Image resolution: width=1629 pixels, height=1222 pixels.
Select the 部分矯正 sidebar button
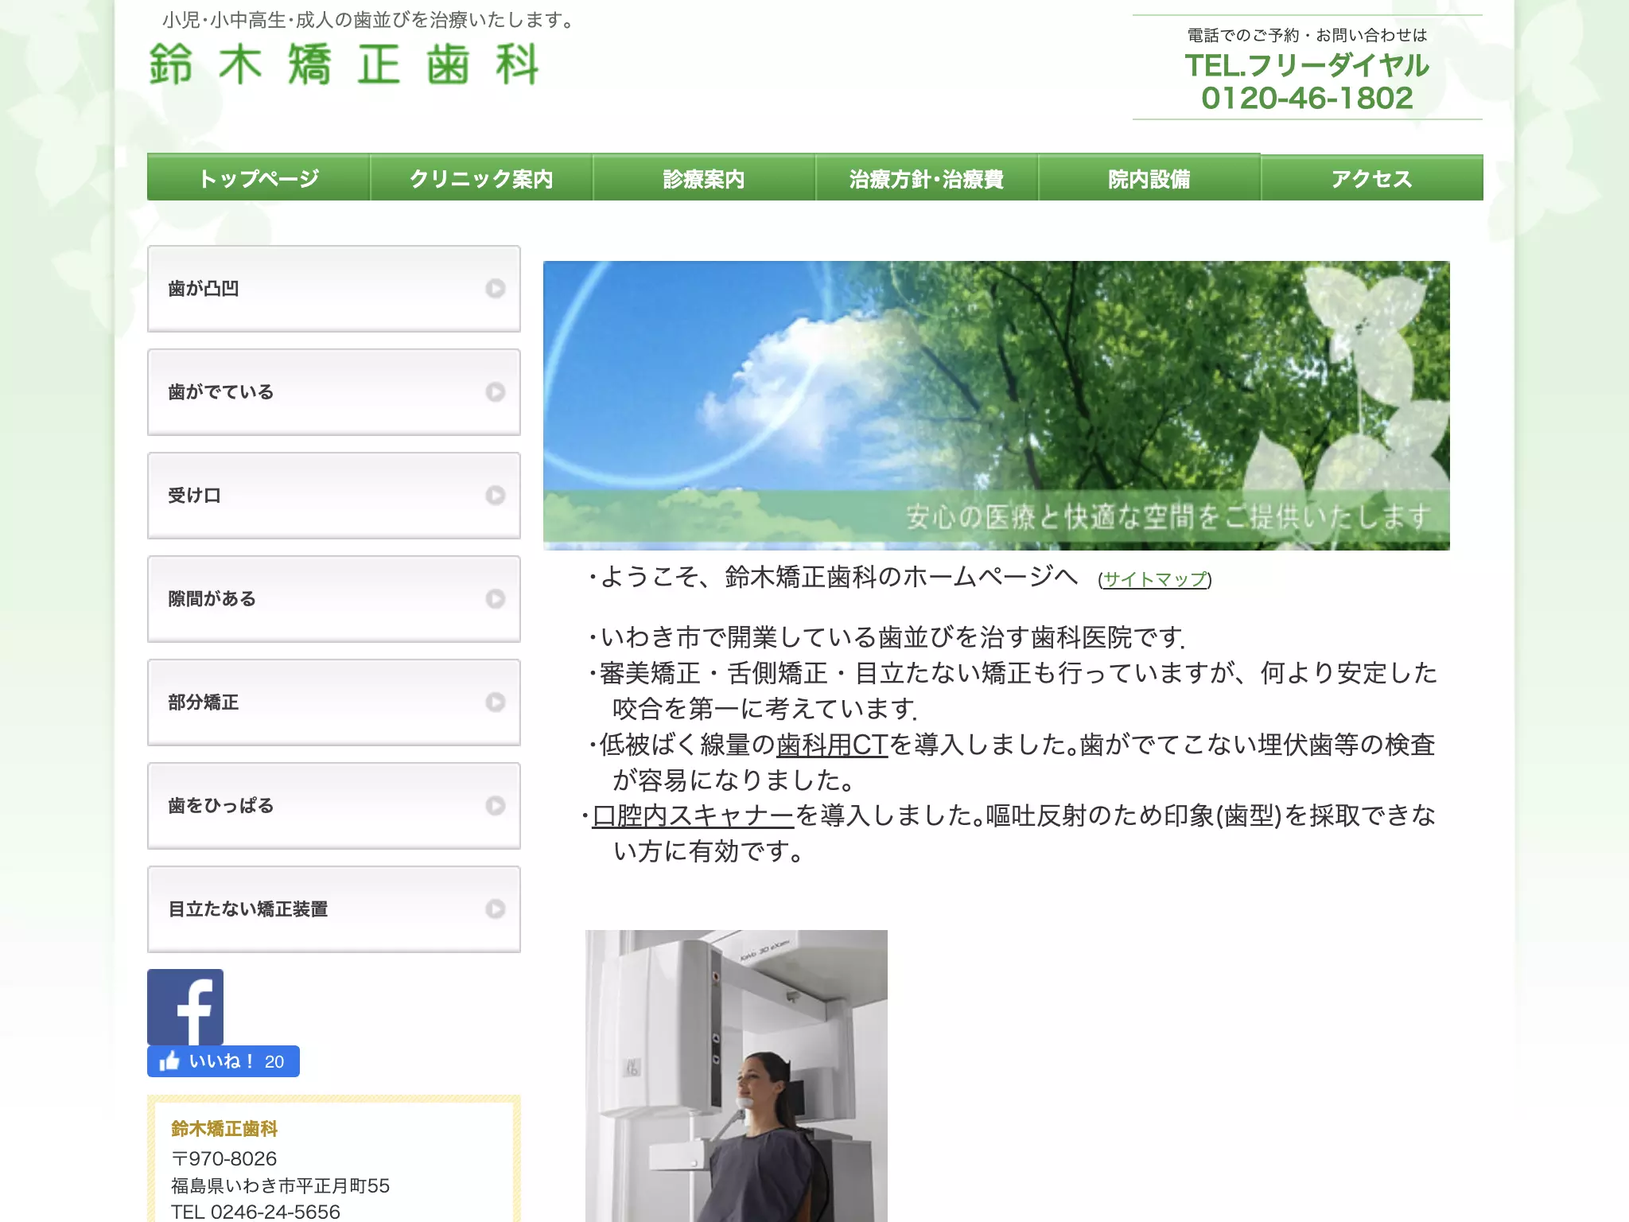[334, 702]
